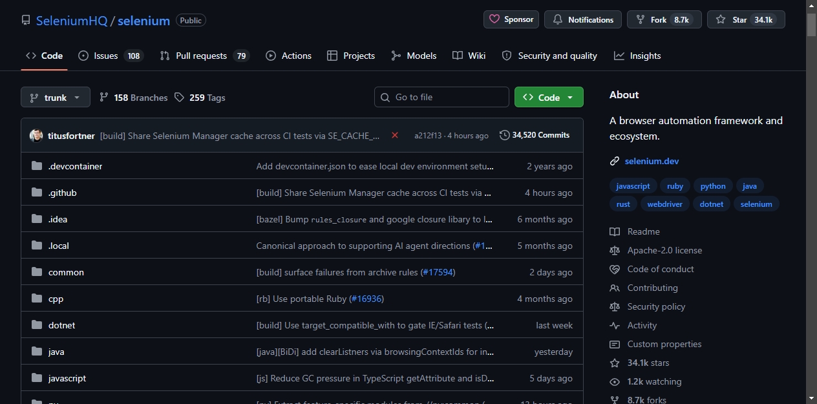Click the failed CI status X icon
This screenshot has width=817, height=404.
(x=395, y=135)
